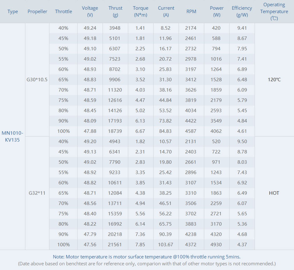The image size is (294, 270).
Task: Click the efficiency value 9.50
Action: (x=242, y=142)
